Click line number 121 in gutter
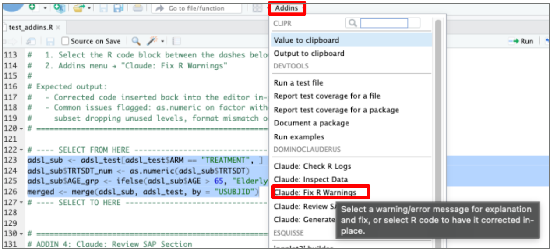550x250 pixels. point(10,139)
